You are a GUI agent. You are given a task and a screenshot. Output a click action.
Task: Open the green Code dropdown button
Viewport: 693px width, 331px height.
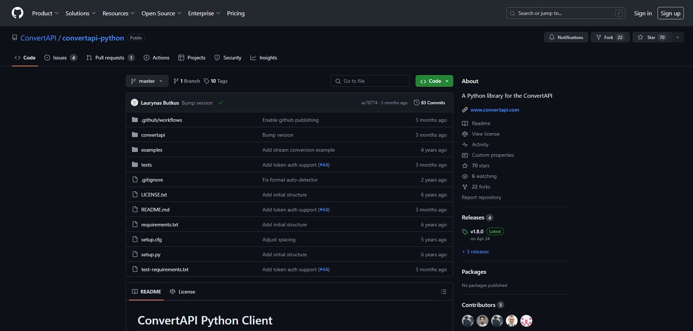(x=434, y=81)
